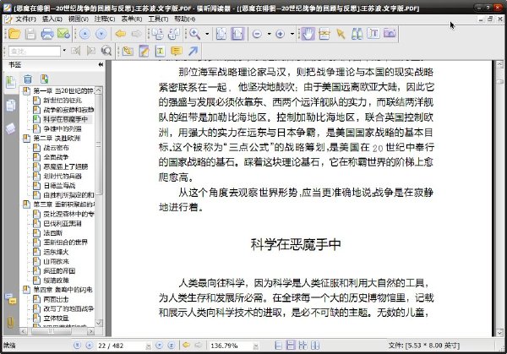The height and width of the screenshot is (354, 507).
Task: Go to last page from the status bar
Action: point(172,346)
